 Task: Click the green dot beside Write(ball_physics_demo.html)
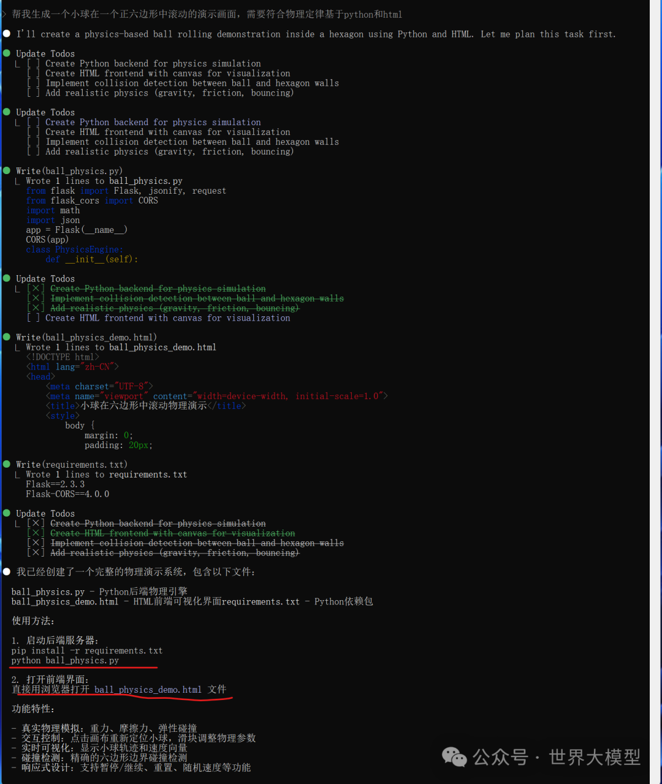click(x=7, y=337)
